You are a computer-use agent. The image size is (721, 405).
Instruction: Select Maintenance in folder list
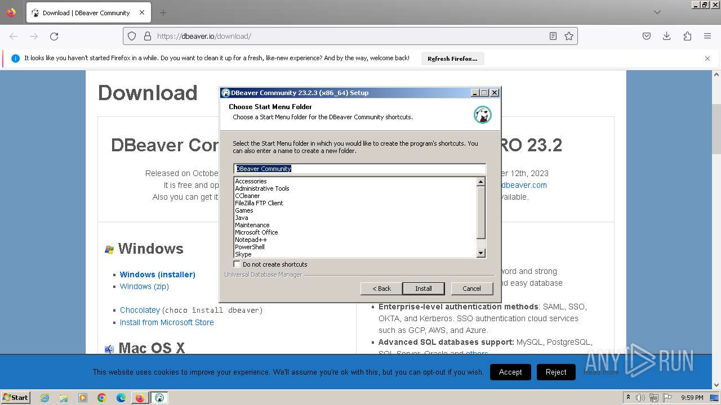point(252,225)
